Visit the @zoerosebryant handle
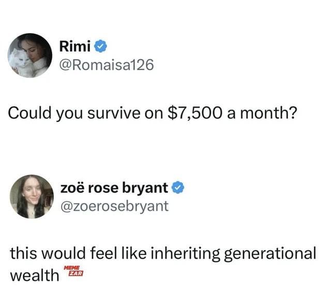Image resolution: width=331 pixels, height=287 pixels. 114,206
